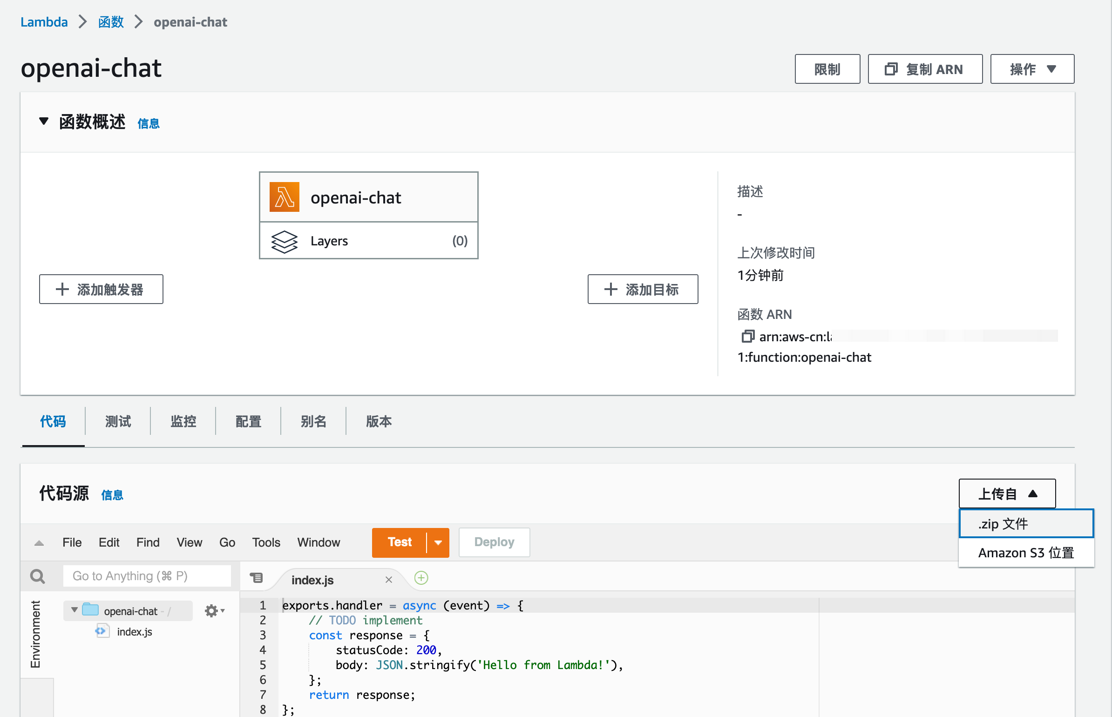1112x717 pixels.
Task: Click the index.js file icon in tree
Action: pos(102,631)
